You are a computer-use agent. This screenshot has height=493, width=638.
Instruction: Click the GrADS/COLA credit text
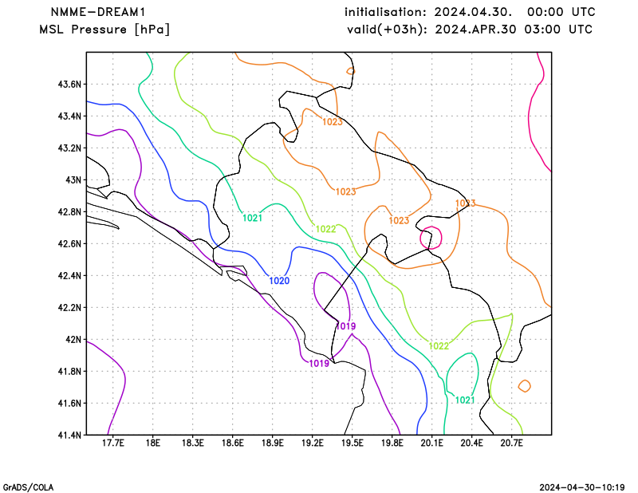[28, 487]
